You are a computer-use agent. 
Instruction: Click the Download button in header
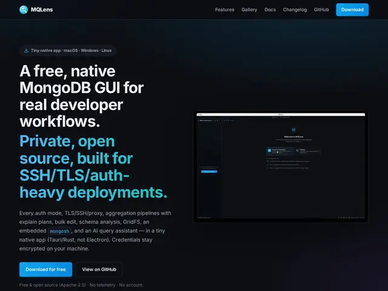pyautogui.click(x=352, y=10)
